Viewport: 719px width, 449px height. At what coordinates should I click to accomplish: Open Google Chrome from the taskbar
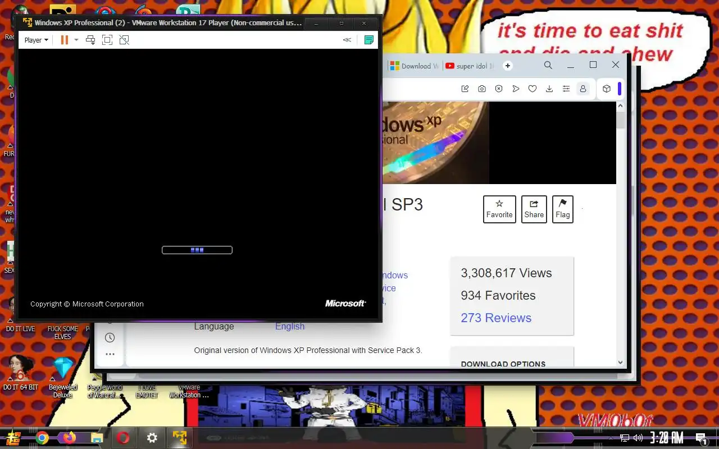42,438
